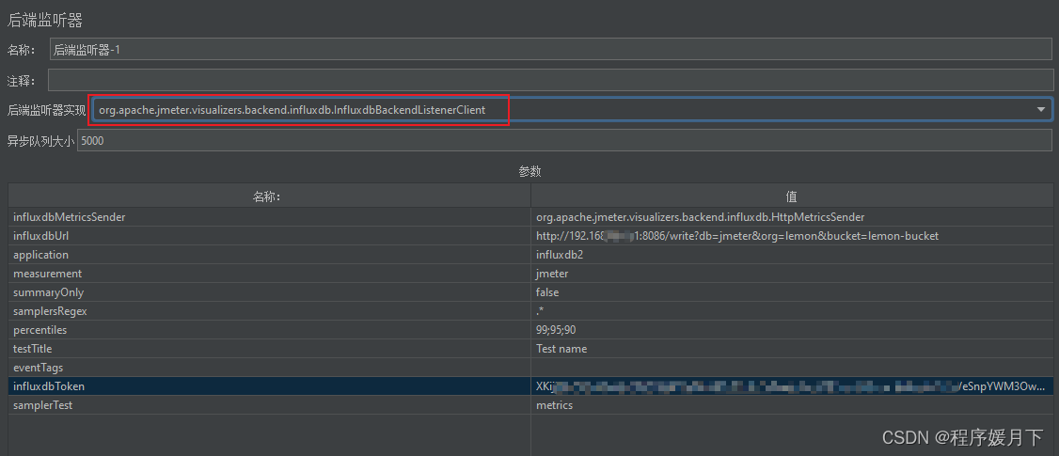
Task: Click the influxdbUrl value with write?db=jmeter
Action: point(792,236)
